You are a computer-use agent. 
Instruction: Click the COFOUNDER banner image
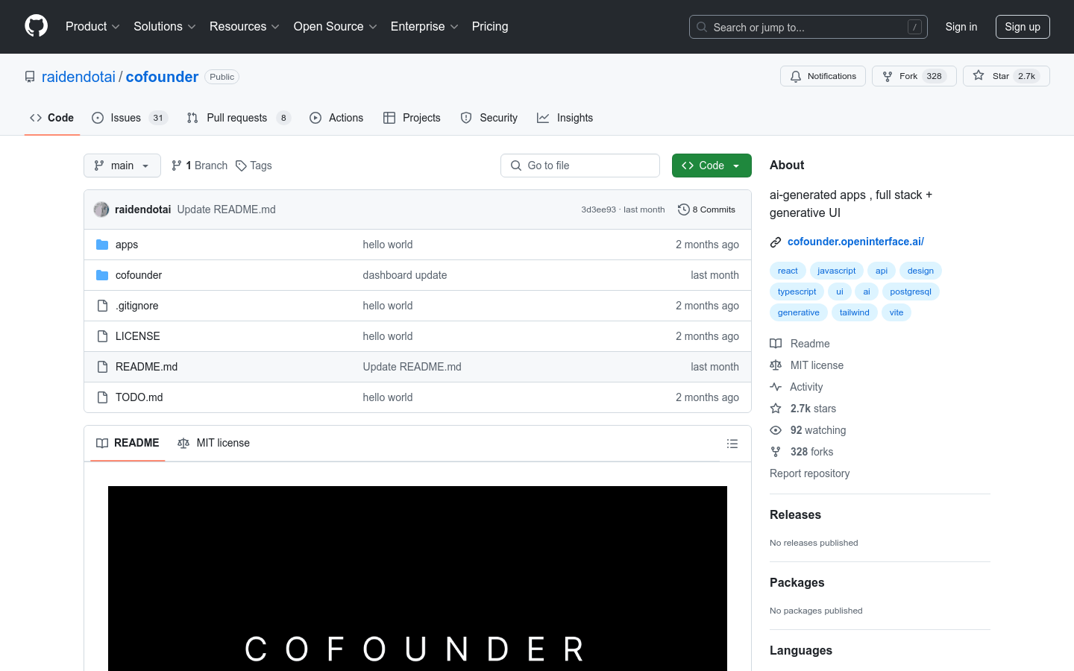[418, 579]
